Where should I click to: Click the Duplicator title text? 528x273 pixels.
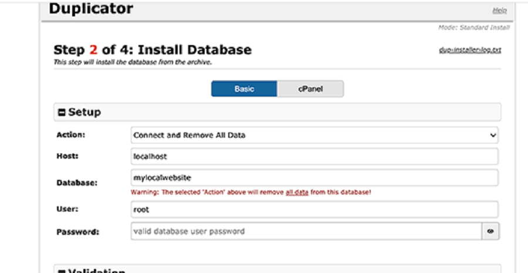[91, 8]
